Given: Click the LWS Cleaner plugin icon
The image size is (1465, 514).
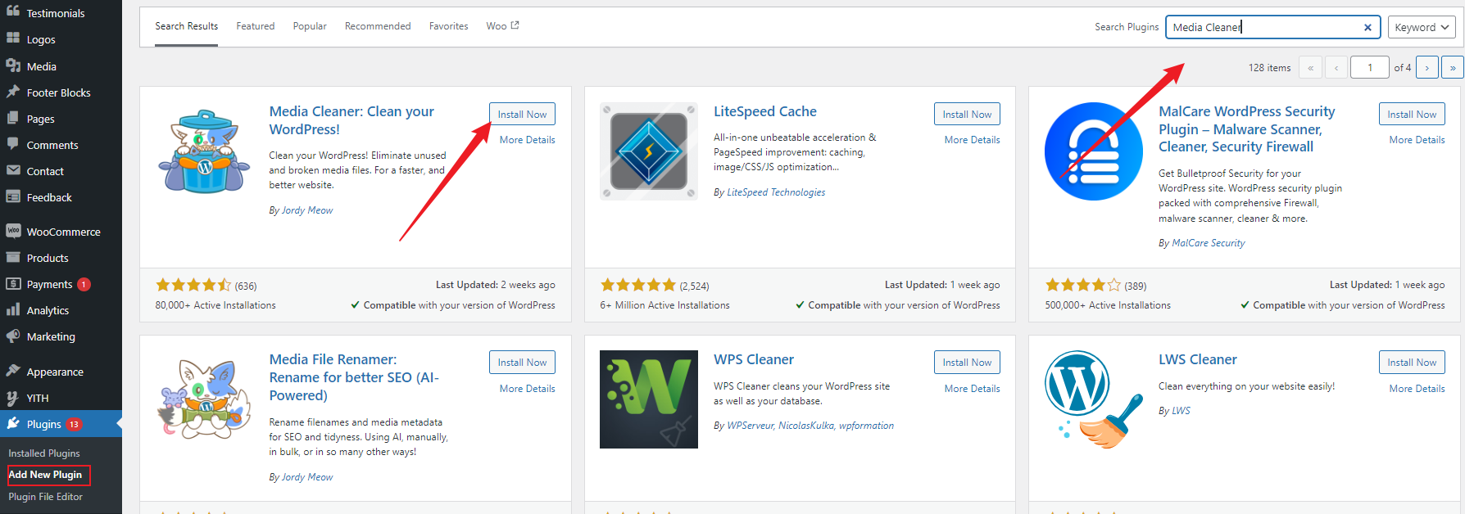Looking at the screenshot, I should [x=1093, y=399].
